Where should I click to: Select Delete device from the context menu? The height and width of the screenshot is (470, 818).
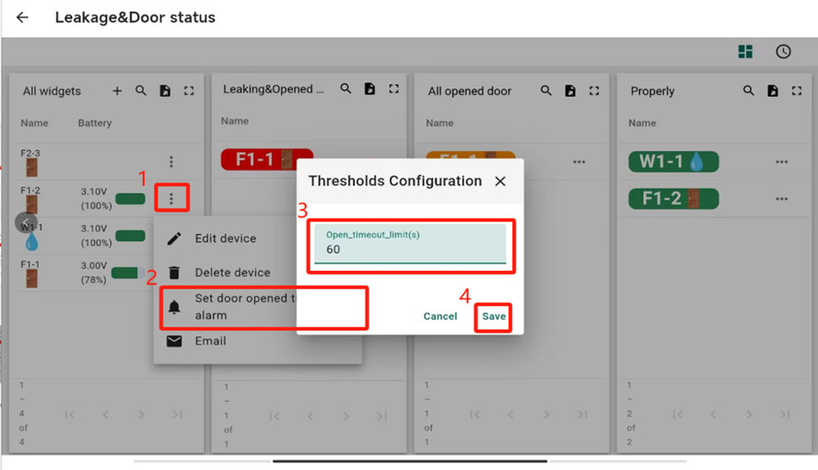(x=232, y=273)
